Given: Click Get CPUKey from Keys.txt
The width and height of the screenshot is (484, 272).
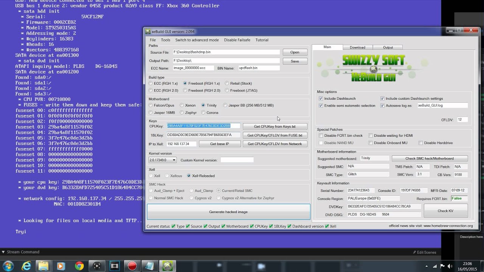Looking at the screenshot, I should [x=275, y=127].
